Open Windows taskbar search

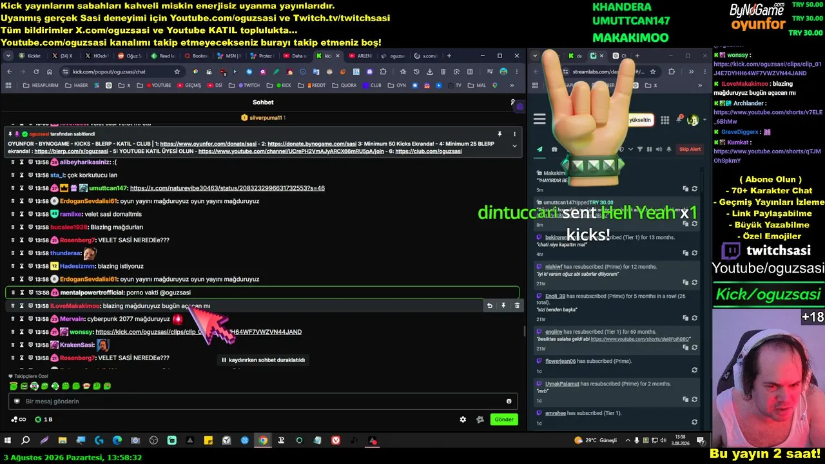(x=26, y=441)
